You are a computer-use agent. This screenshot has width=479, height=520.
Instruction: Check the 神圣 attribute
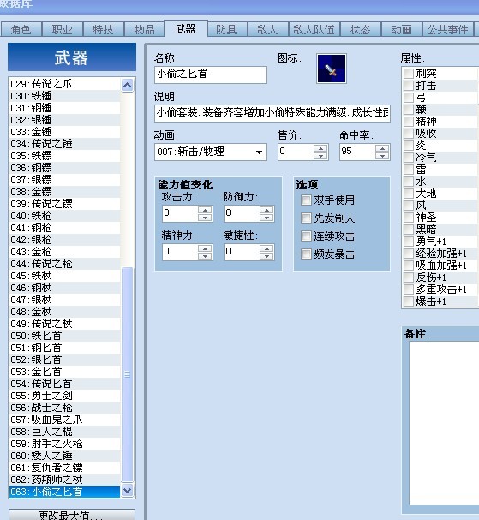tap(409, 218)
